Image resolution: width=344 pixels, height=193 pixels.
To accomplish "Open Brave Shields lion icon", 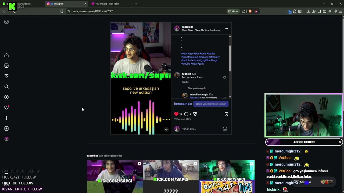I will (250, 11).
